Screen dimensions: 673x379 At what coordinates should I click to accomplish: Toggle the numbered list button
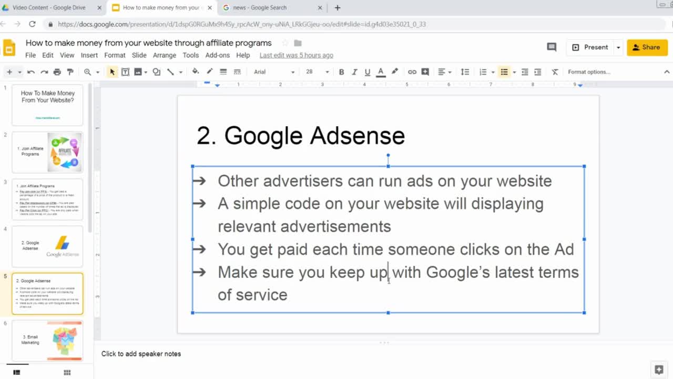click(x=483, y=72)
